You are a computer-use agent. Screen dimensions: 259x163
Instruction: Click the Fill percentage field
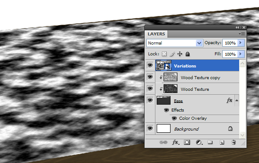[230, 54]
